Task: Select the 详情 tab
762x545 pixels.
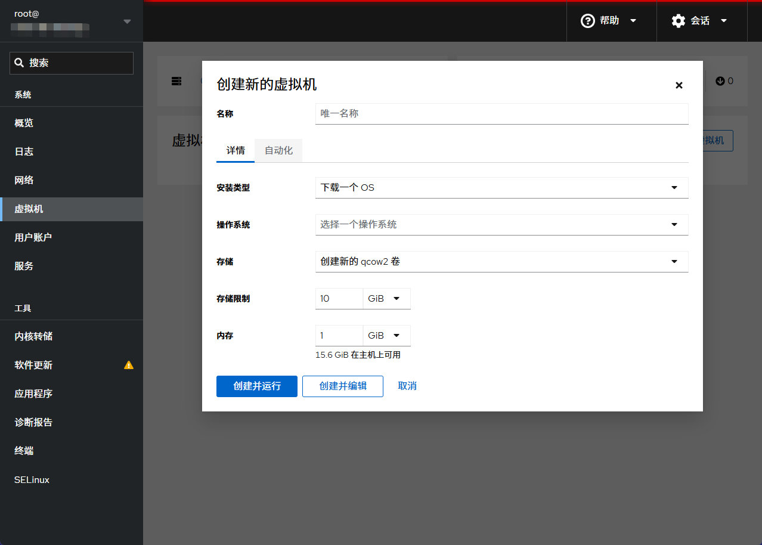Action: click(236, 151)
